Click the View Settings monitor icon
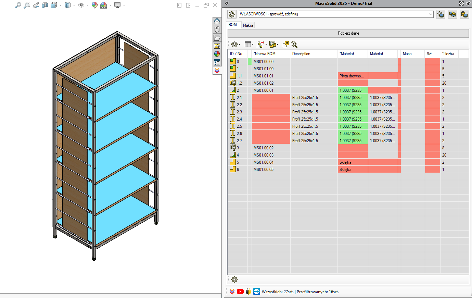Viewport: 472px width, 298px height. pos(117,5)
